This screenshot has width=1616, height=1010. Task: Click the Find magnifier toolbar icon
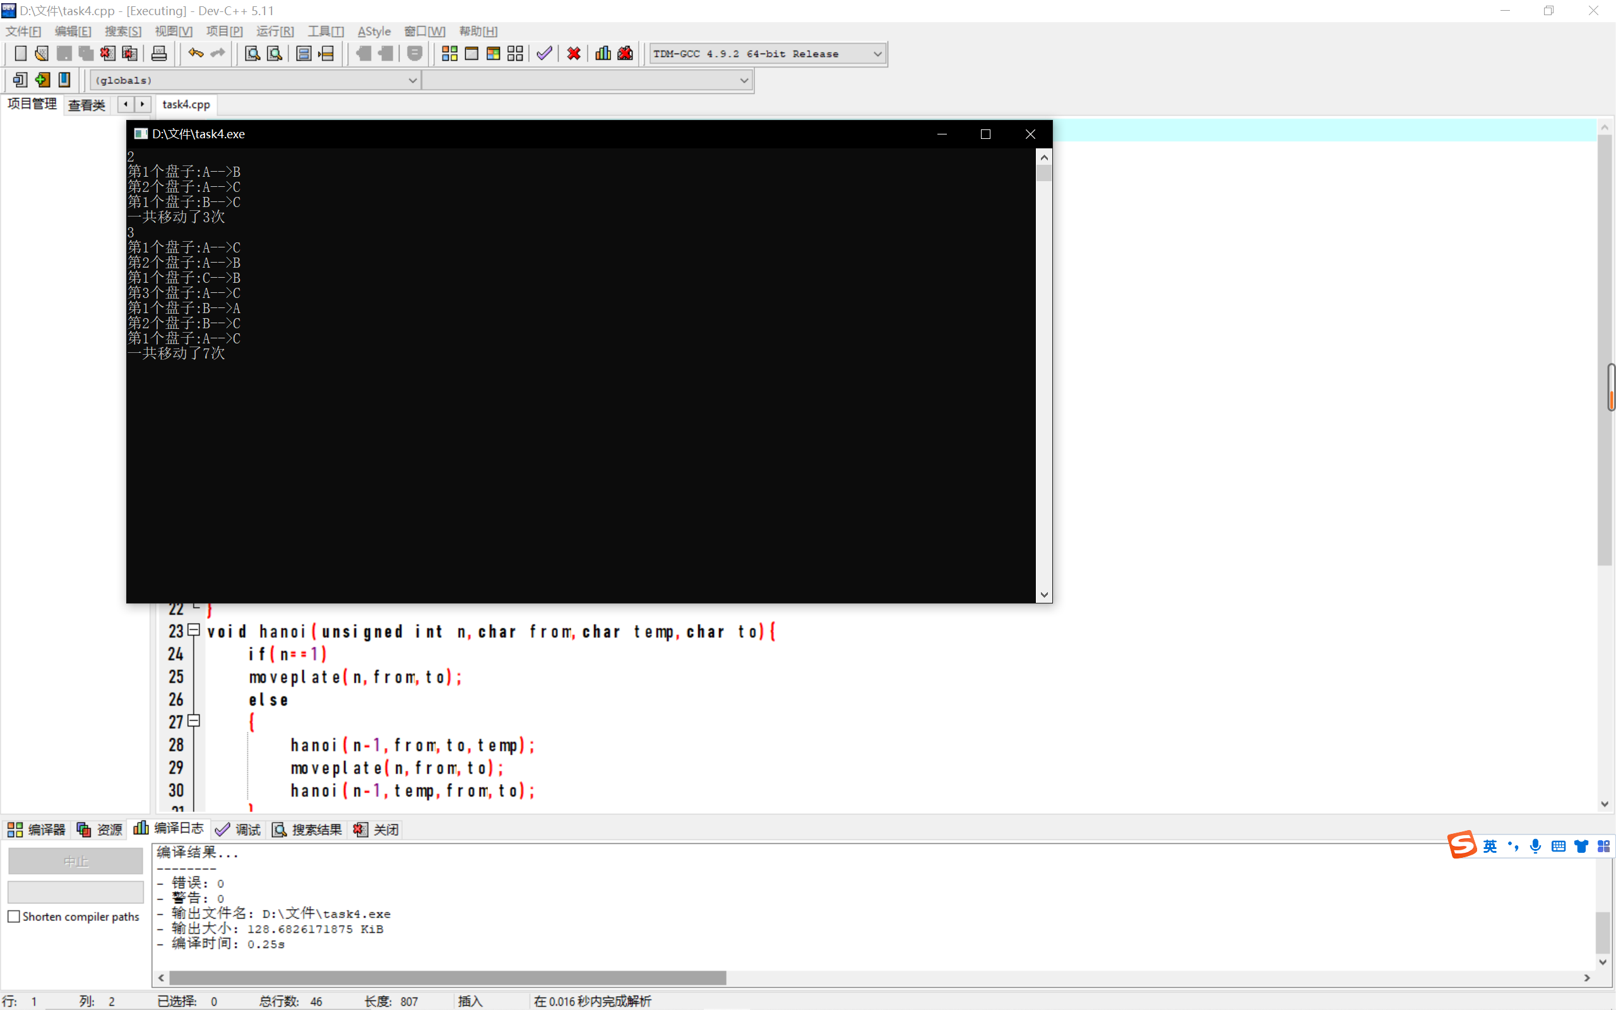(252, 54)
